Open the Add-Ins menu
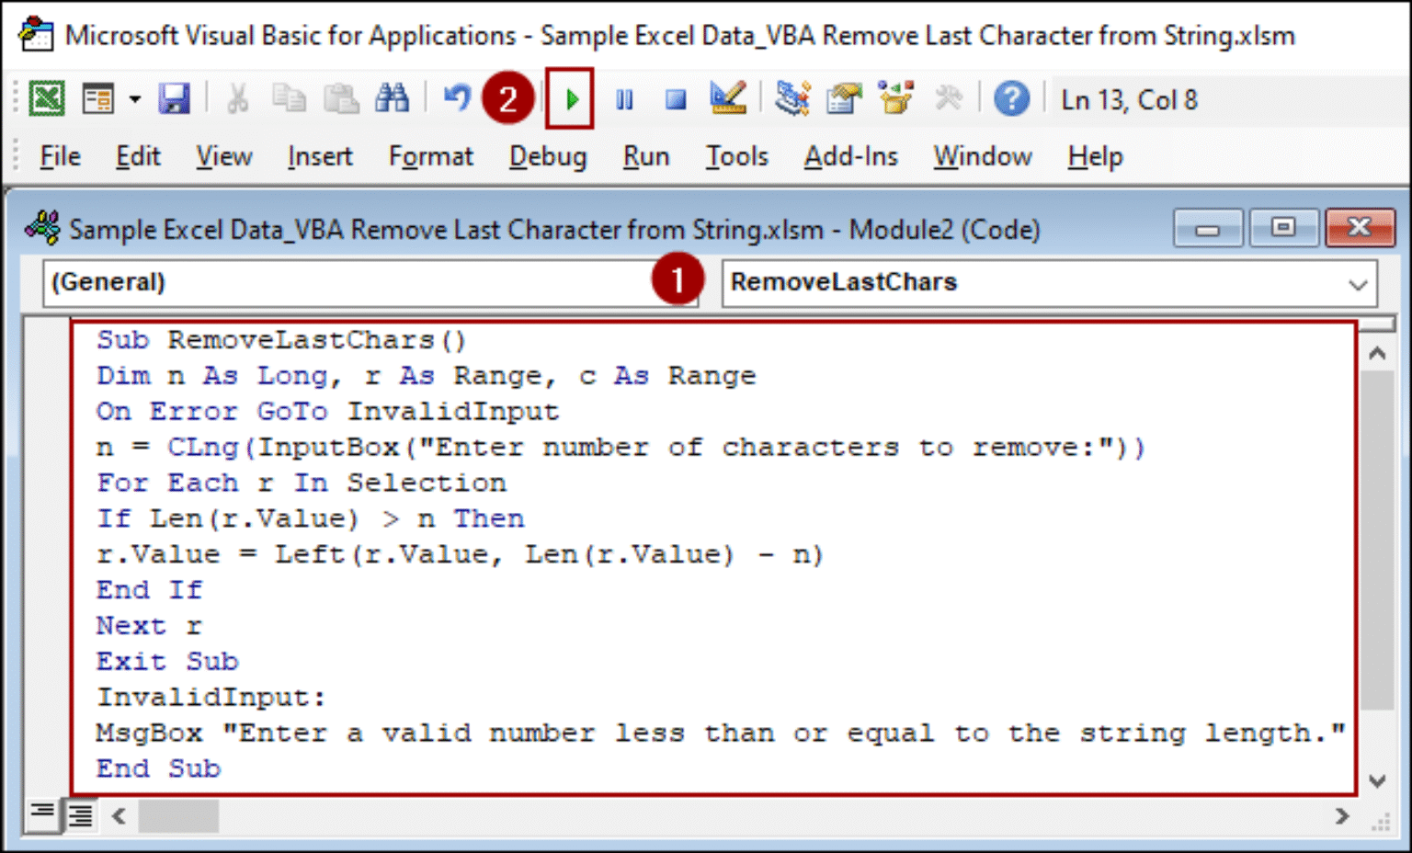 pyautogui.click(x=850, y=156)
